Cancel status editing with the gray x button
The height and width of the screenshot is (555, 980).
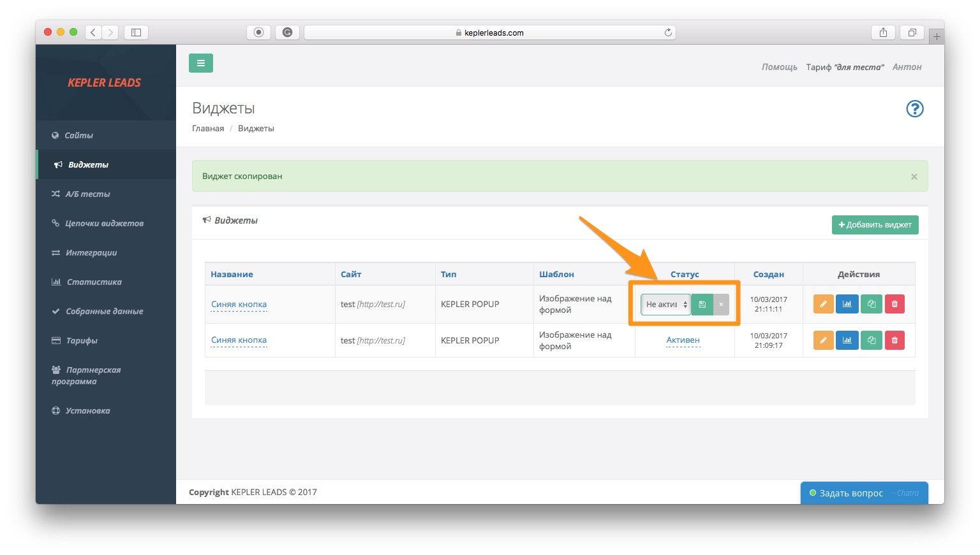[721, 305]
